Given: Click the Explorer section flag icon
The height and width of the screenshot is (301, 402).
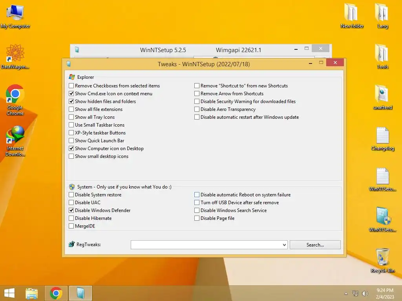Looking at the screenshot, I should click(72, 77).
